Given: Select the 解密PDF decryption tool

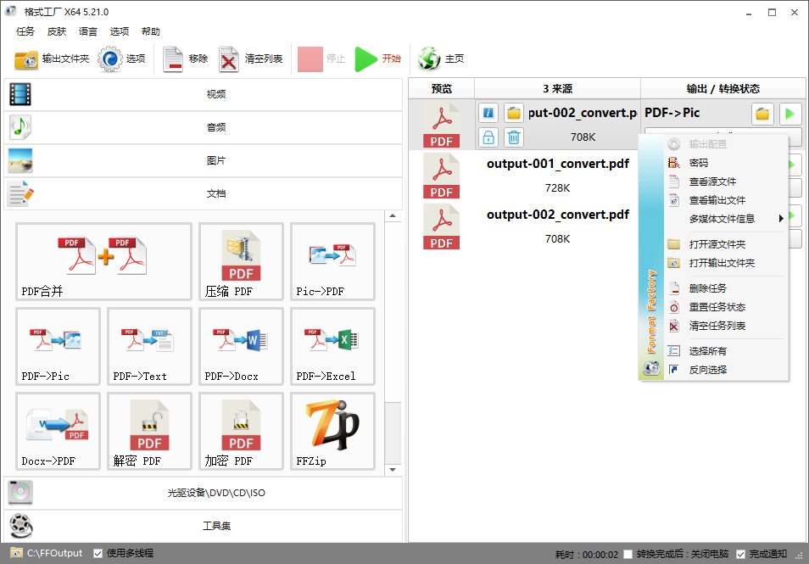Looking at the screenshot, I should (x=149, y=431).
